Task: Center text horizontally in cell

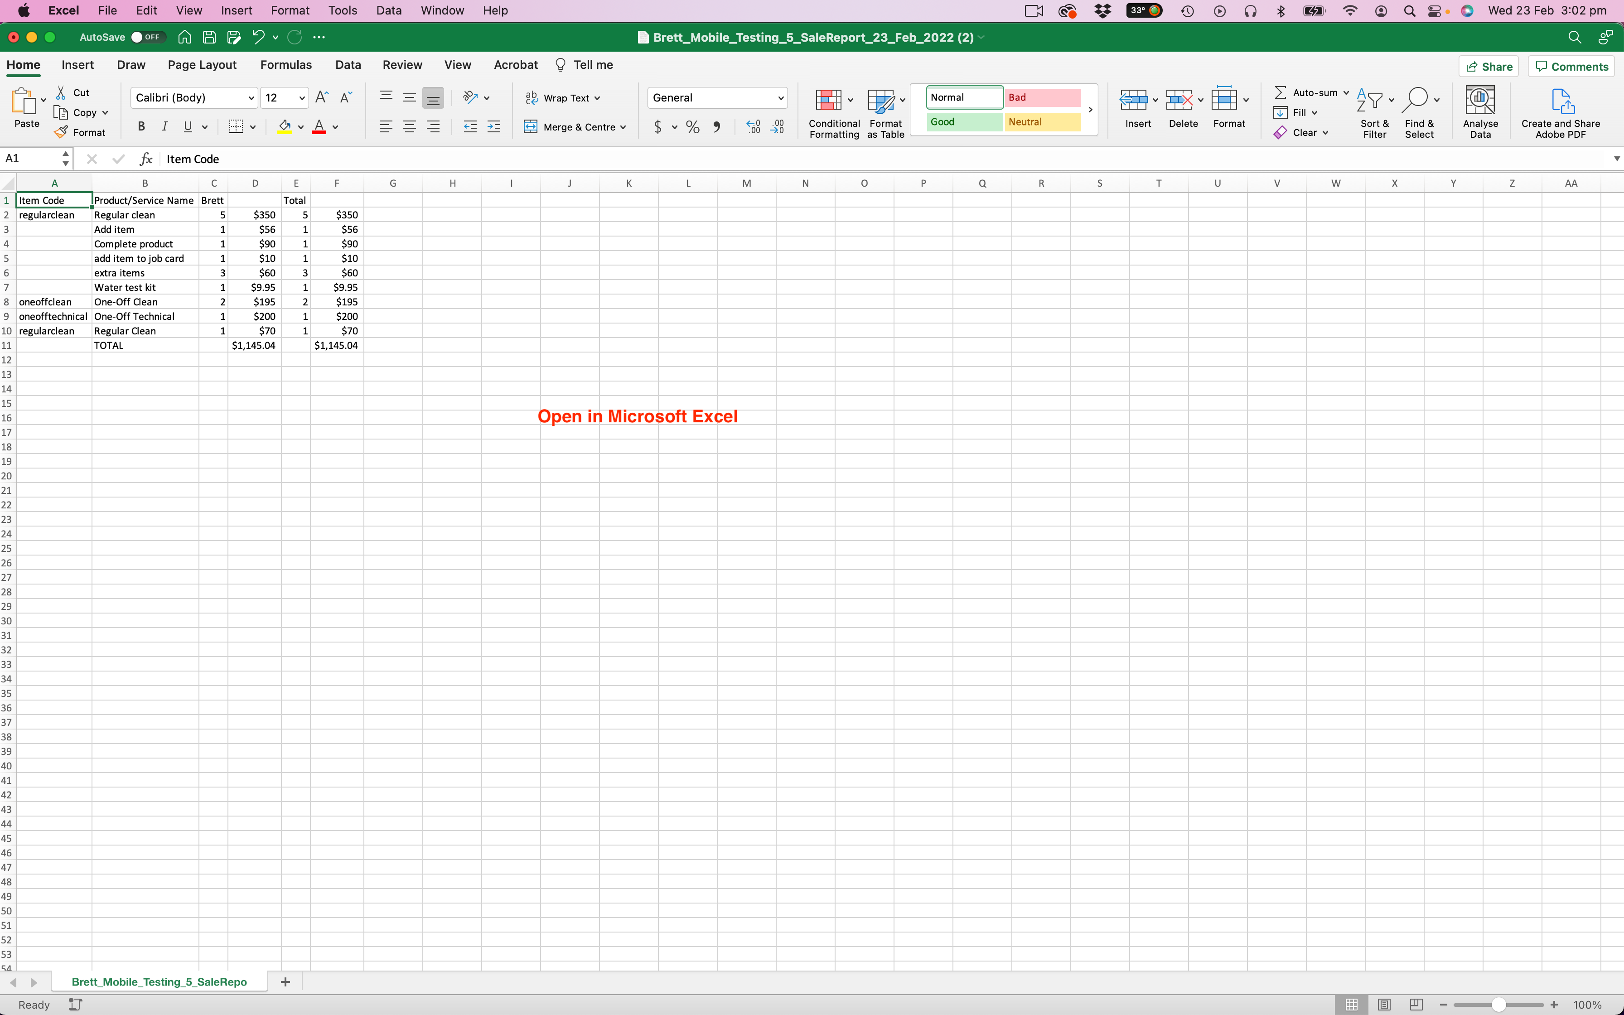Action: (x=409, y=126)
